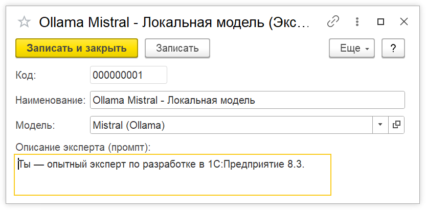Maximize the Ollama Mistral window
This screenshot has width=426, height=210.
[x=380, y=21]
